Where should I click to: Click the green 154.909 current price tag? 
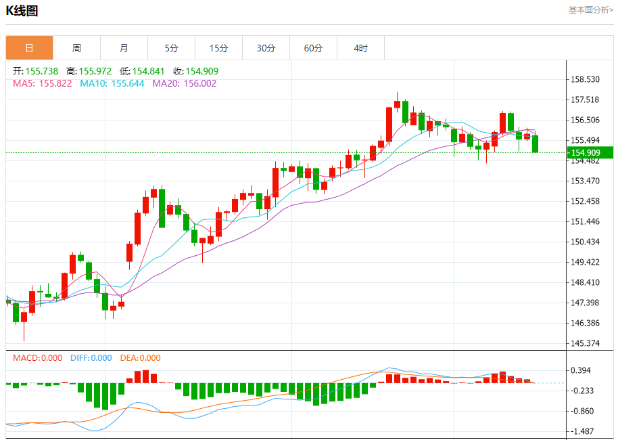coord(590,152)
